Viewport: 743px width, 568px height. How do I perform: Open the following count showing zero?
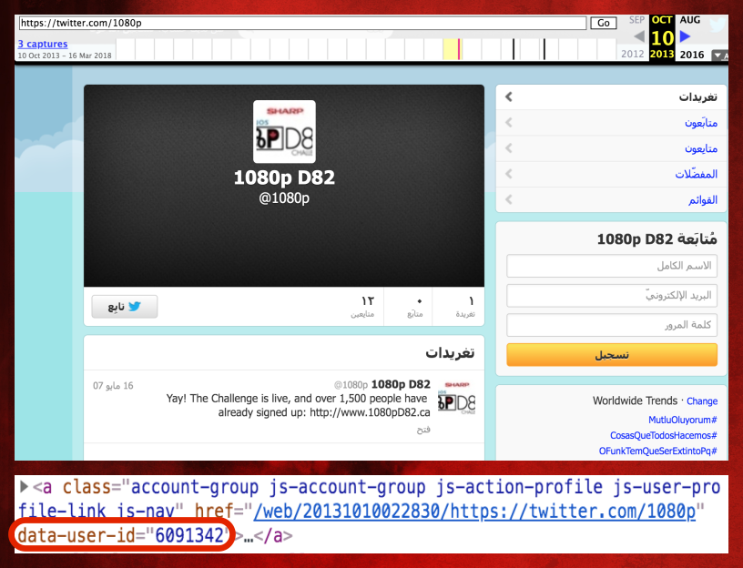[416, 306]
